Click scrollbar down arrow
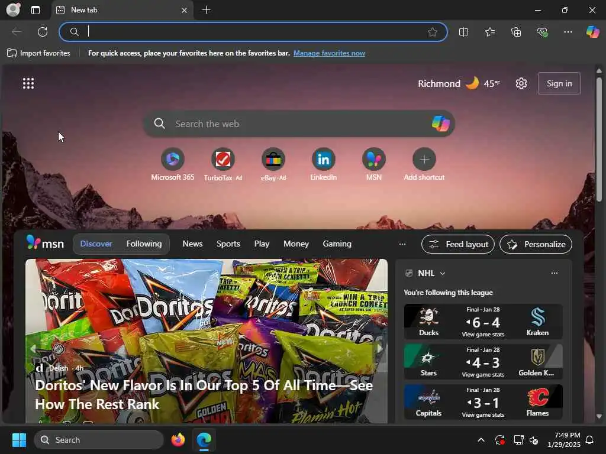 (599, 416)
